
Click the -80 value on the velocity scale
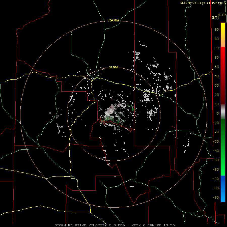click(x=216, y=188)
